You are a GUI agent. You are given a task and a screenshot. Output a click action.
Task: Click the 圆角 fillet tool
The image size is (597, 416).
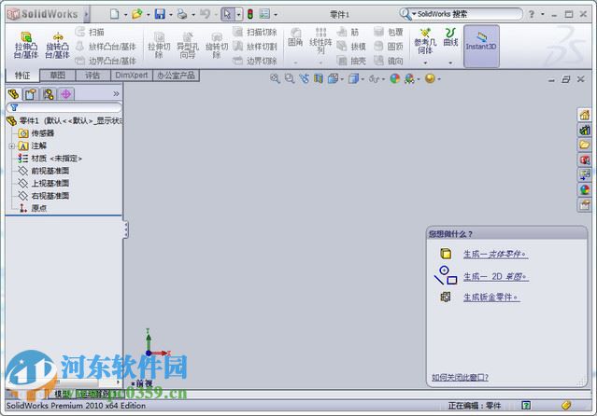pos(295,37)
